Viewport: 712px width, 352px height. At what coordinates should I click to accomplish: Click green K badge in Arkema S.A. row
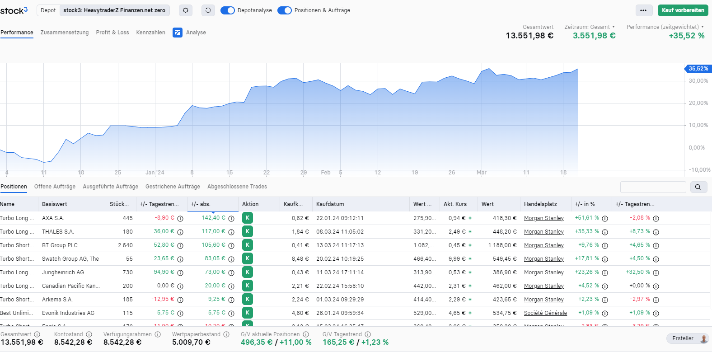[x=248, y=299]
